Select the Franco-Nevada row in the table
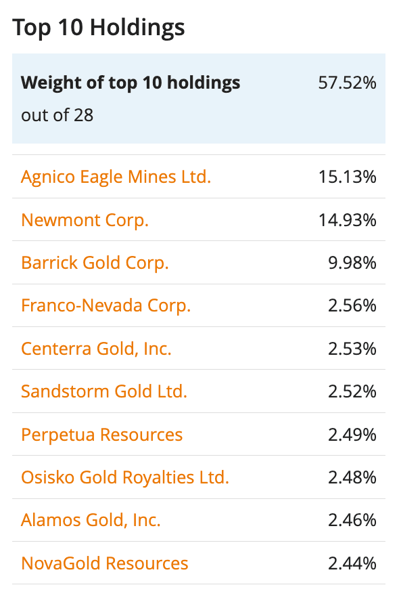 199,305
